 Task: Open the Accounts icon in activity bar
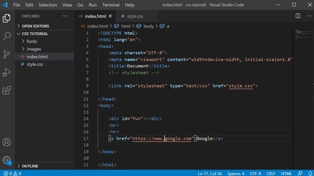tap(6, 142)
